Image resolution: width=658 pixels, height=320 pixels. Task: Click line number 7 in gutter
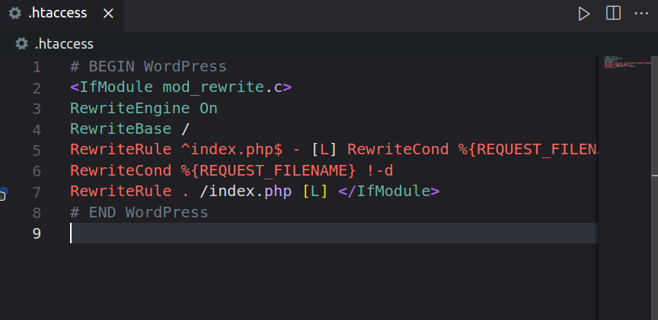coord(37,192)
